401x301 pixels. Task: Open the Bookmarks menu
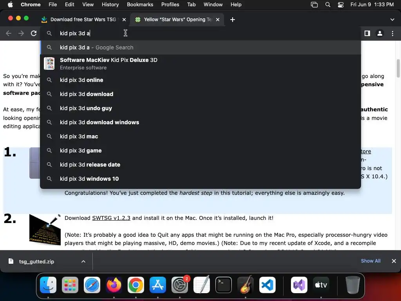(140, 4)
